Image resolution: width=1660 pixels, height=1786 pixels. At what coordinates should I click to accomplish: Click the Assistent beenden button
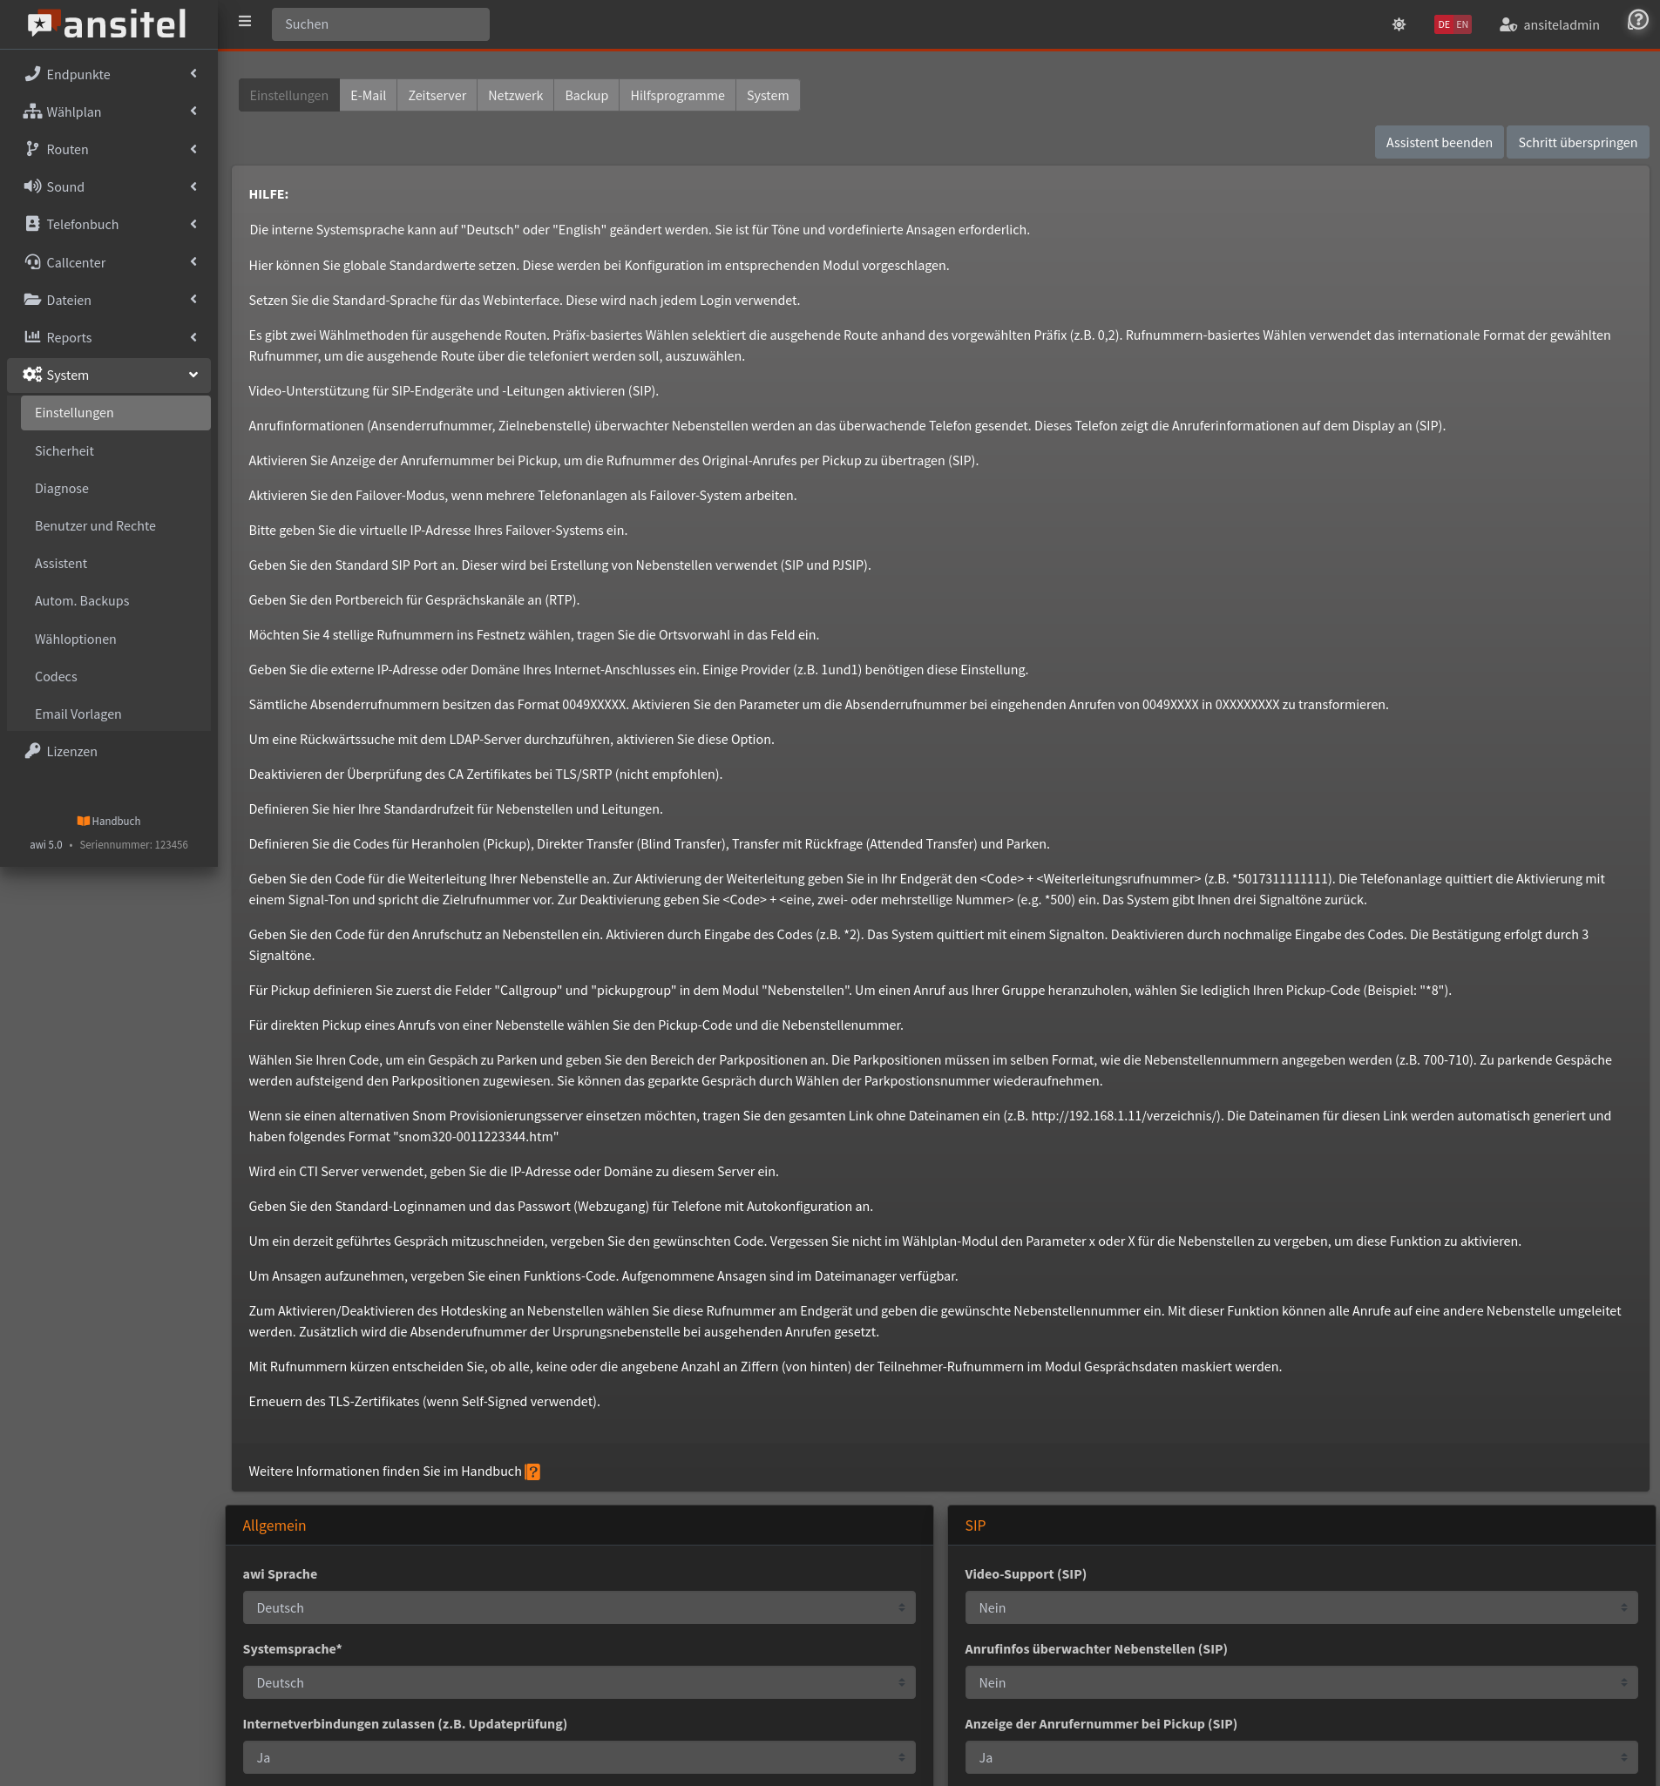1438,143
